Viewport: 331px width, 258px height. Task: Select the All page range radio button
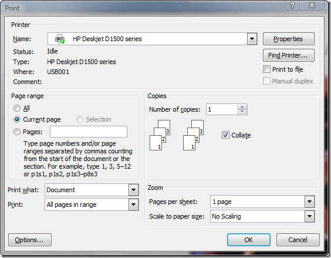(x=17, y=108)
